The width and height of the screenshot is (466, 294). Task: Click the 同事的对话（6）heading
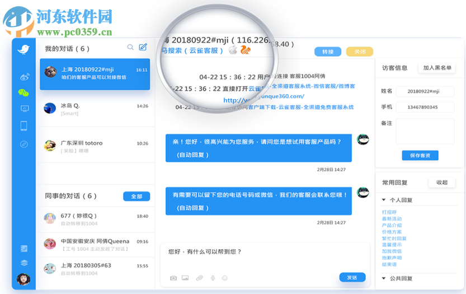70,196
